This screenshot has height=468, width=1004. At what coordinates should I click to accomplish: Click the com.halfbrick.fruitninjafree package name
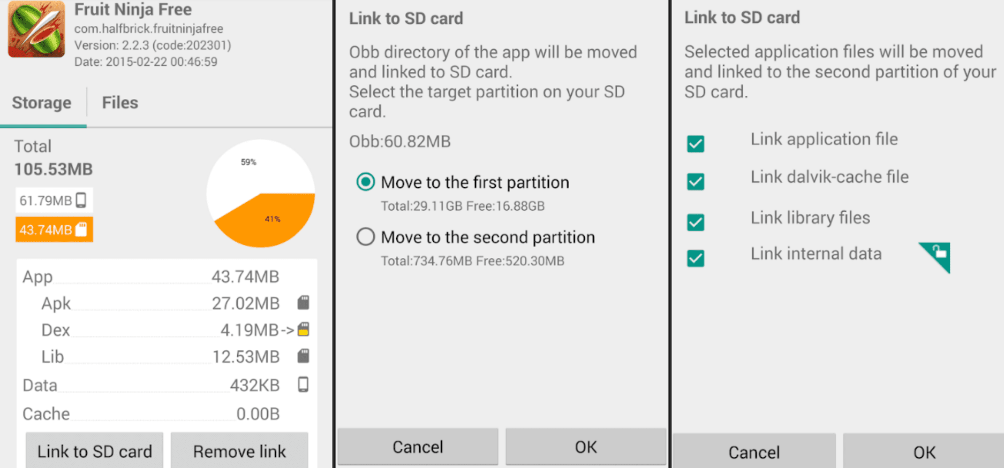point(149,28)
